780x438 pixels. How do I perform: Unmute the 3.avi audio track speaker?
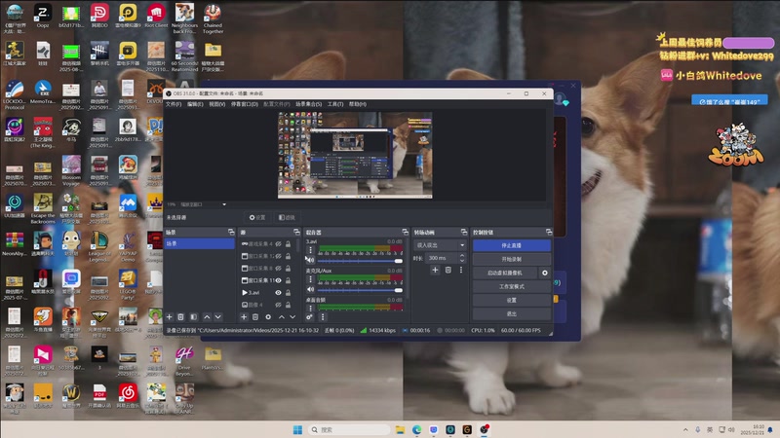coord(310,260)
